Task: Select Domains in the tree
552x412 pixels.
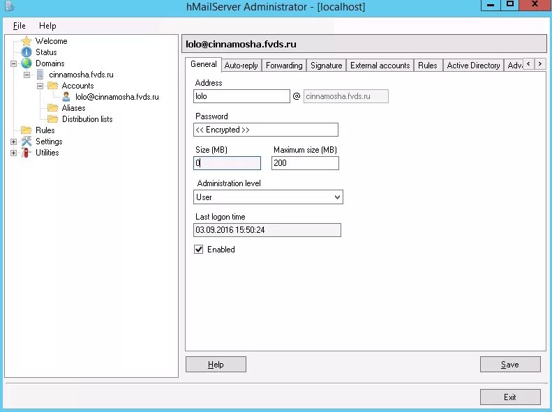Action: point(50,63)
